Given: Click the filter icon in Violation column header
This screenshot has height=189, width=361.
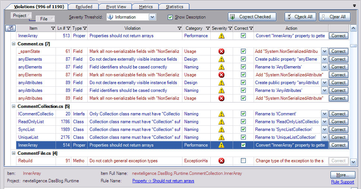Looking at the screenshot, I should (179, 28).
